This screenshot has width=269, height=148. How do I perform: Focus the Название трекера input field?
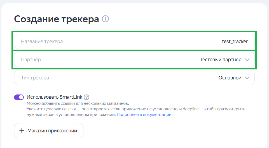point(134,42)
